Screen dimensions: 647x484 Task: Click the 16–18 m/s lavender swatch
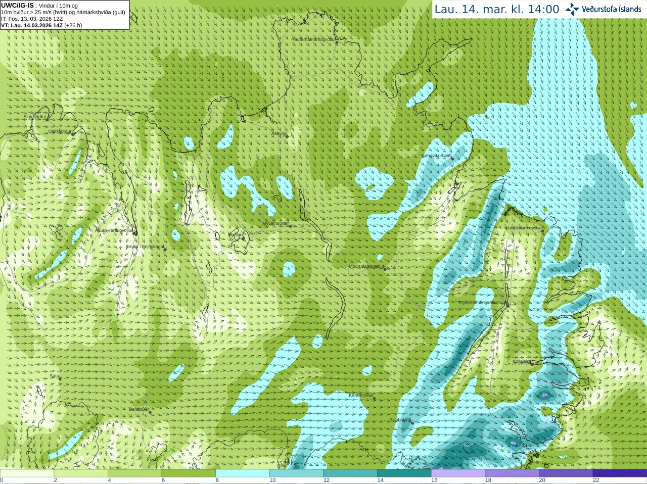point(458,473)
